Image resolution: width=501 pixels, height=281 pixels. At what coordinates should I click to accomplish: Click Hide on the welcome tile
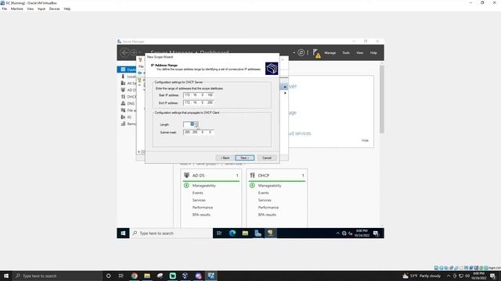click(365, 140)
